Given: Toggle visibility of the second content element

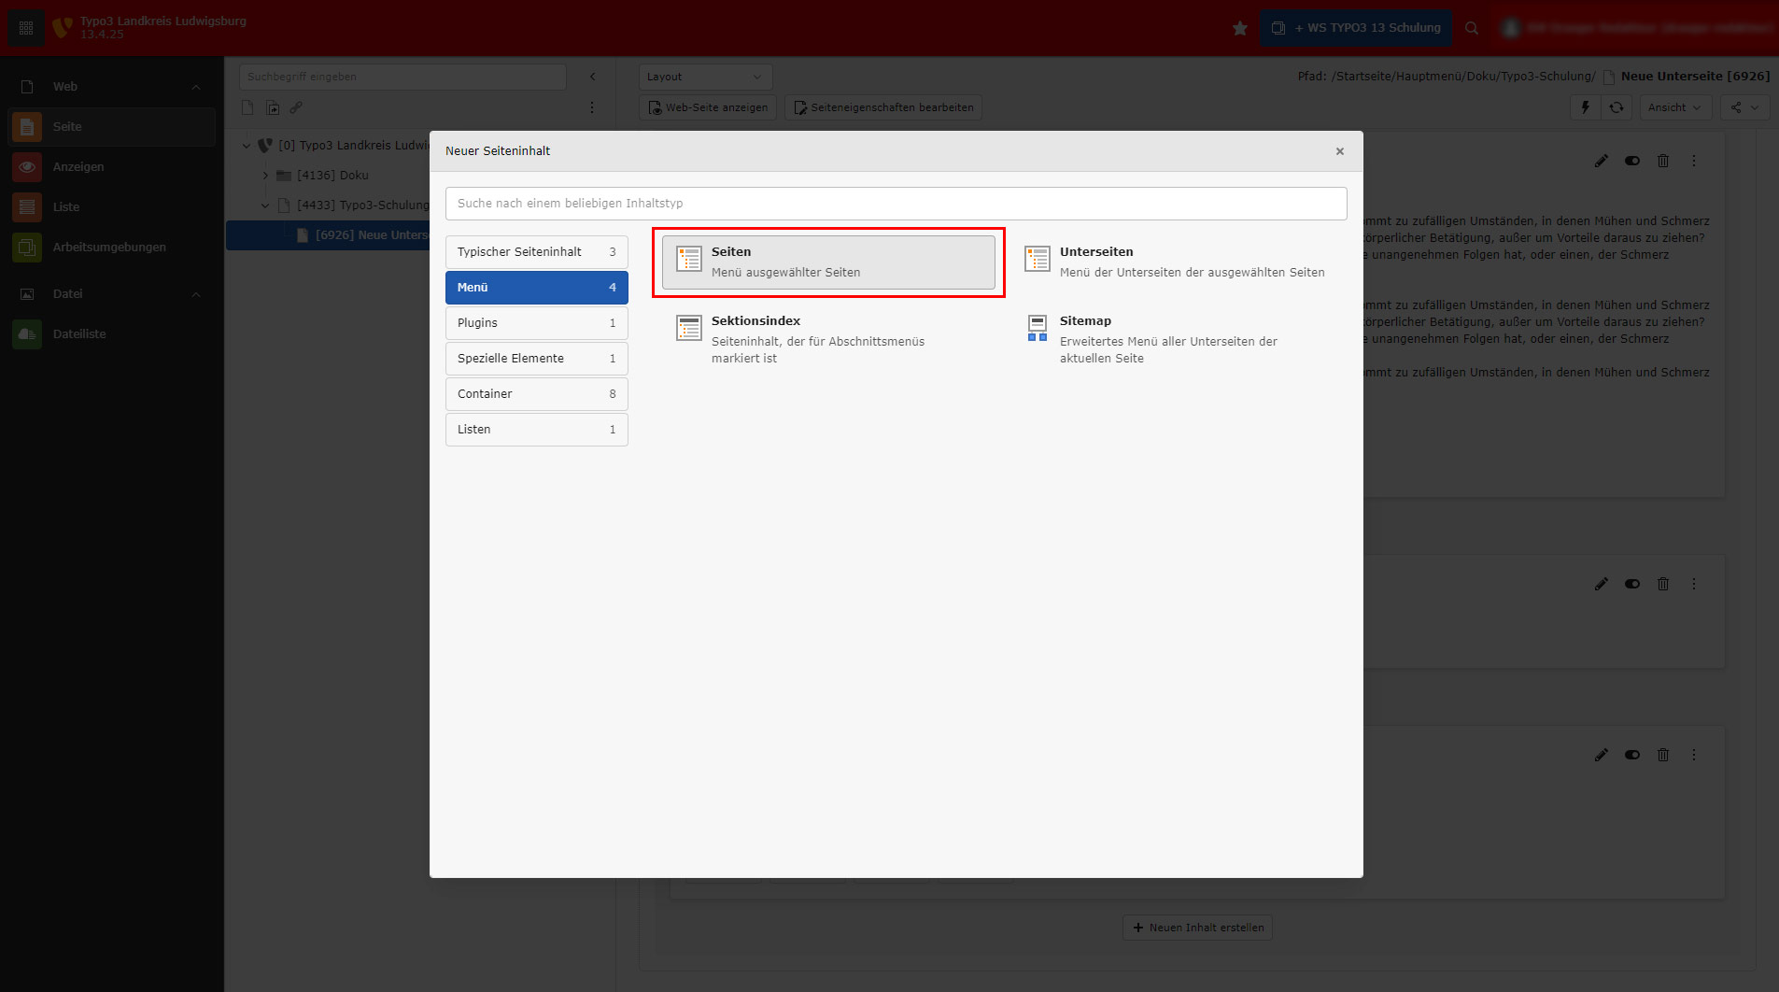Looking at the screenshot, I should coord(1631,584).
